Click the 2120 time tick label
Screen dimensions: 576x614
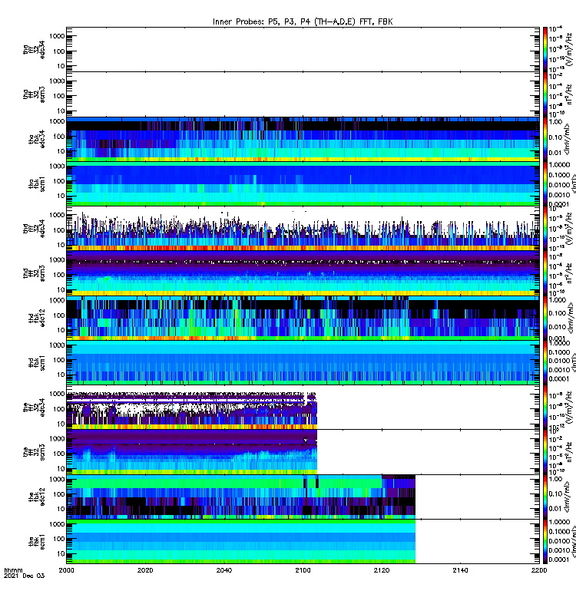click(382, 570)
